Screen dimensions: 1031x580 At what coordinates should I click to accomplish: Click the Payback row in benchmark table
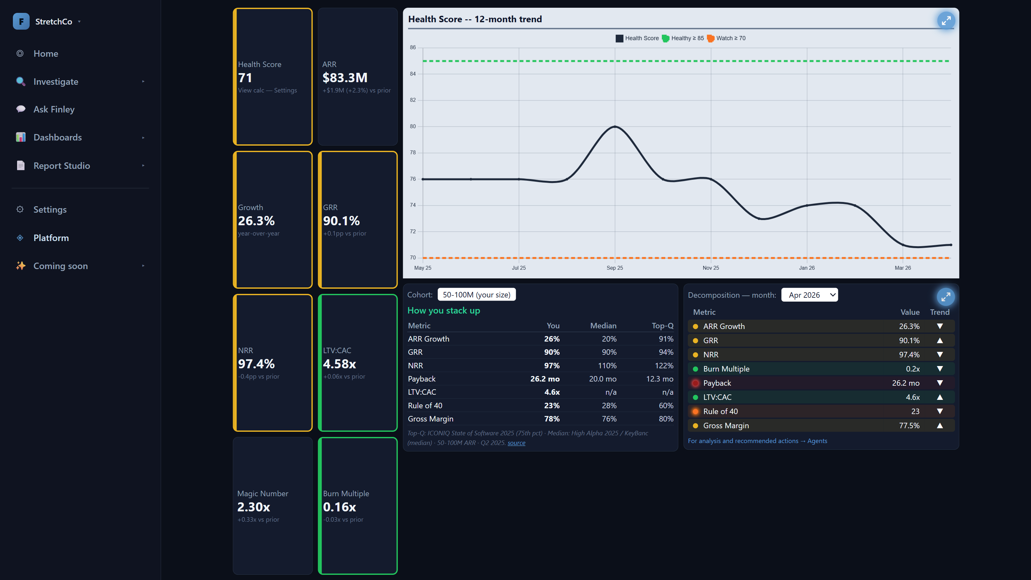tap(540, 379)
